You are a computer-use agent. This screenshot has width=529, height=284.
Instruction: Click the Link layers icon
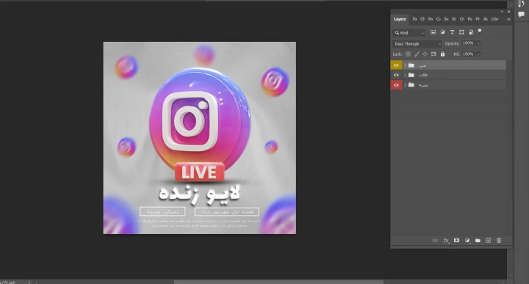pyautogui.click(x=435, y=240)
